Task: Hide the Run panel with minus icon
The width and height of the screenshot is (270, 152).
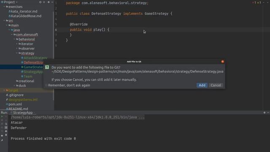Action: (268, 113)
